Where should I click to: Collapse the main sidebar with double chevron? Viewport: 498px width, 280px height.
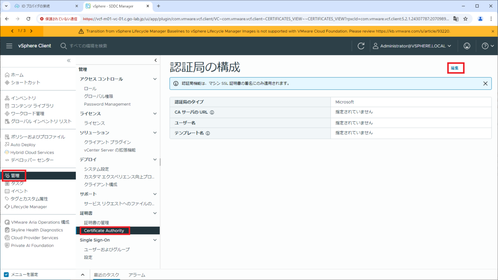(x=69, y=60)
